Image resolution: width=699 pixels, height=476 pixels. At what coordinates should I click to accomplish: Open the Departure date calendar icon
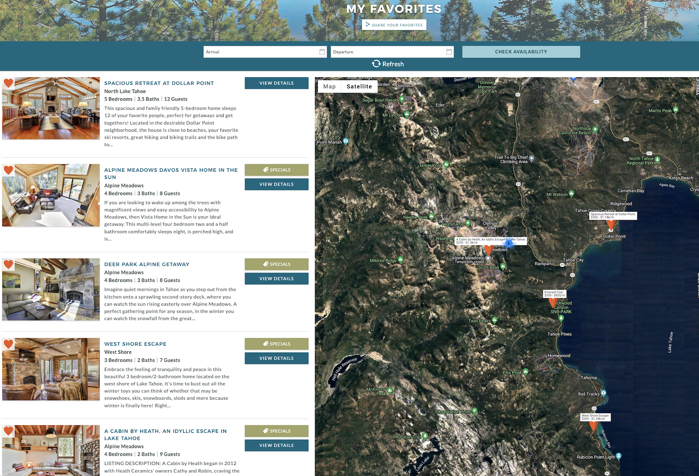(x=449, y=52)
